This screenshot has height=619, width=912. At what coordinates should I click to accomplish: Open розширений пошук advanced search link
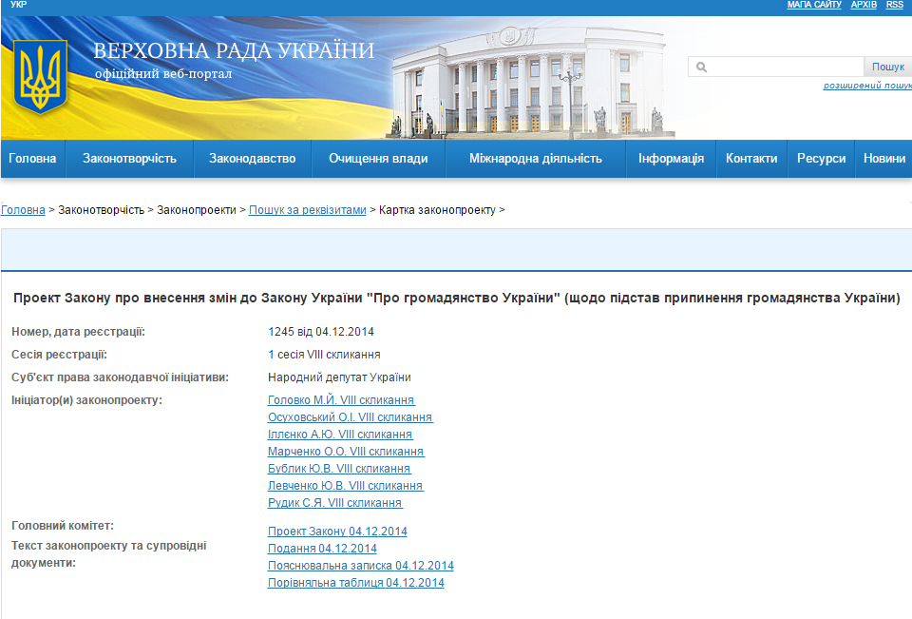coord(867,86)
